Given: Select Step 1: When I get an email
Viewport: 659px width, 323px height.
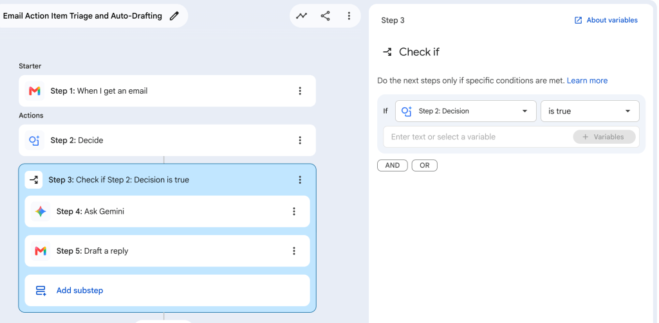Looking at the screenshot, I should pos(167,91).
